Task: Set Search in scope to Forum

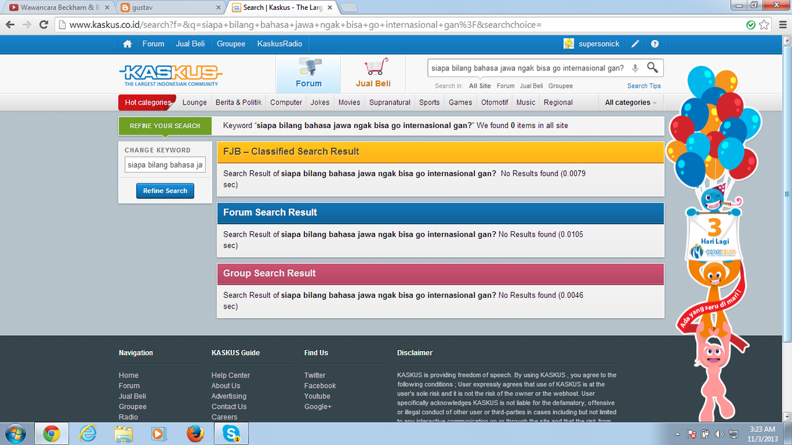Action: pos(506,86)
